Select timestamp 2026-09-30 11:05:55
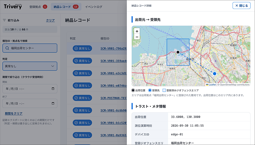This screenshot has height=145, width=255. 187,126
